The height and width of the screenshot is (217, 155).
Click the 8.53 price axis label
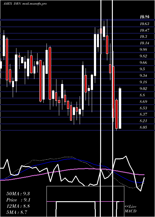coord(144,108)
